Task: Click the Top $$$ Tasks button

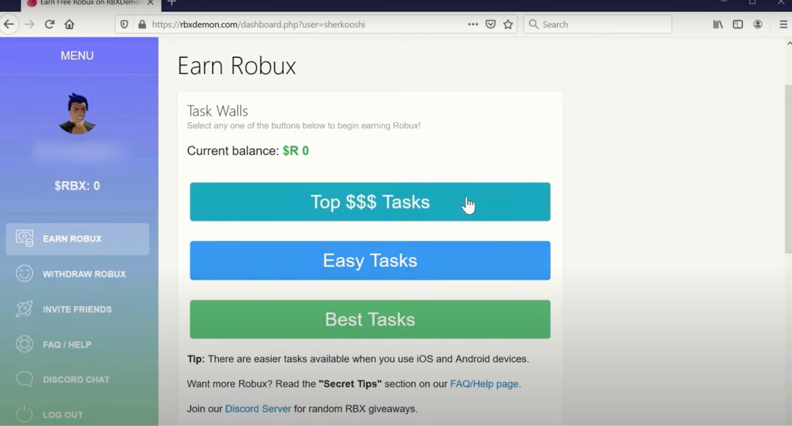Action: [370, 202]
